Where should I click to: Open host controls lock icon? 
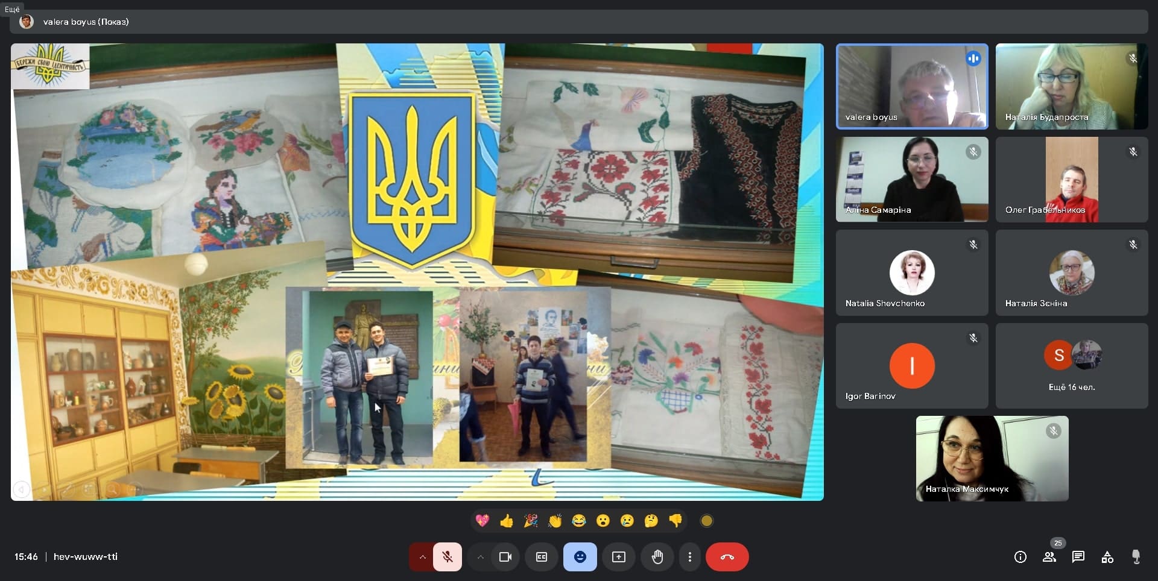coord(1136,557)
